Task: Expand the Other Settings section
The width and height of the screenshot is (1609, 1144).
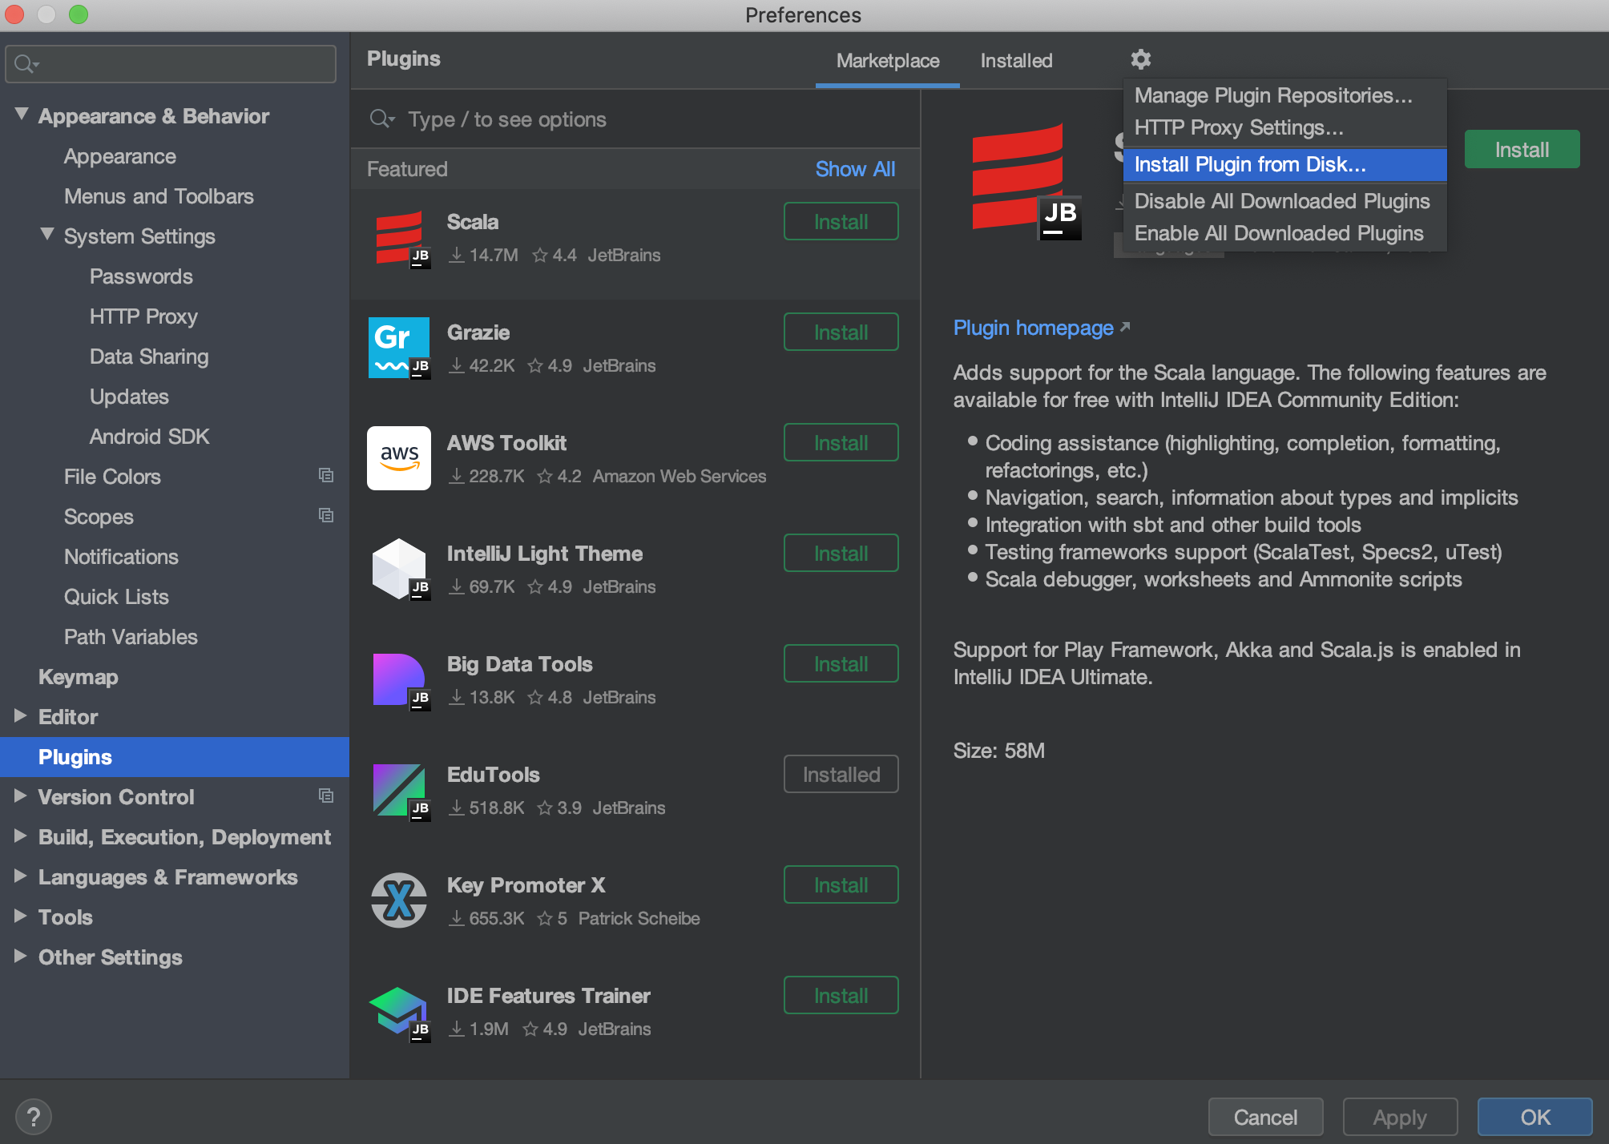Action: point(21,957)
